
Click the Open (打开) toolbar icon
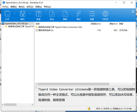tap(7, 14)
